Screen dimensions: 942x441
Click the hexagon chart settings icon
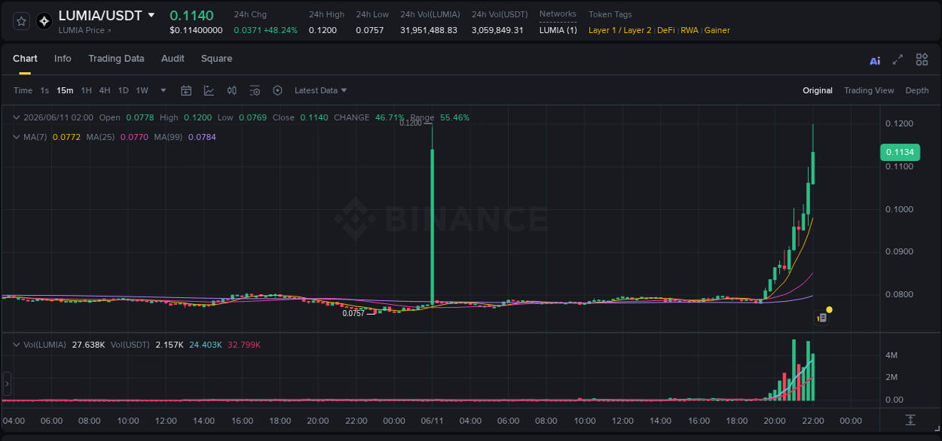click(x=277, y=90)
